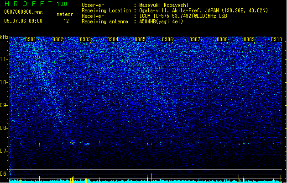287x183 pixels.
Task: Click the 0907 time marker
Action: click(x=195, y=39)
